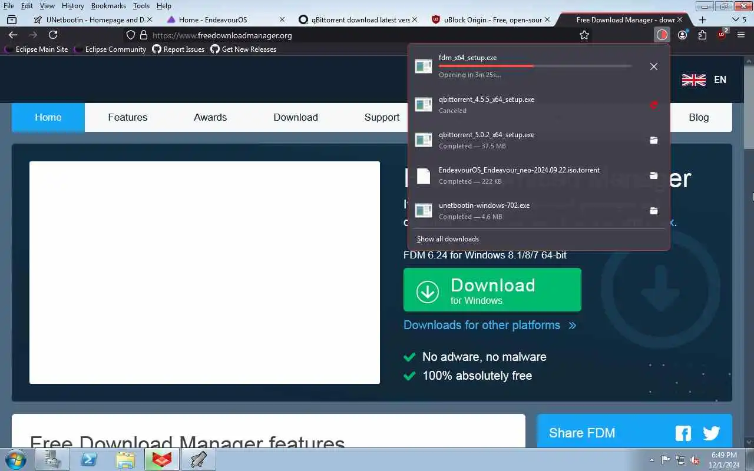Open the Bookmarks menu

click(x=108, y=6)
